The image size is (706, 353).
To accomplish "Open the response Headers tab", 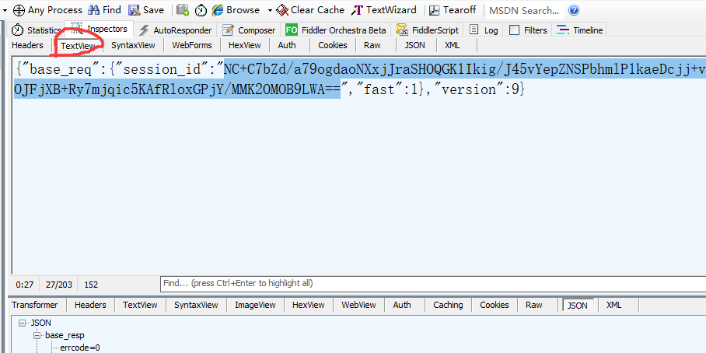I will (90, 305).
